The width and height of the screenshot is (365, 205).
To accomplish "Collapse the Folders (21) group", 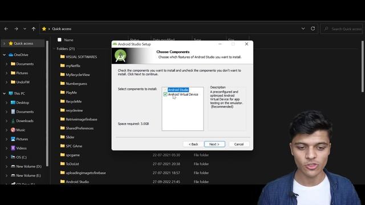I will [x=54, y=48].
